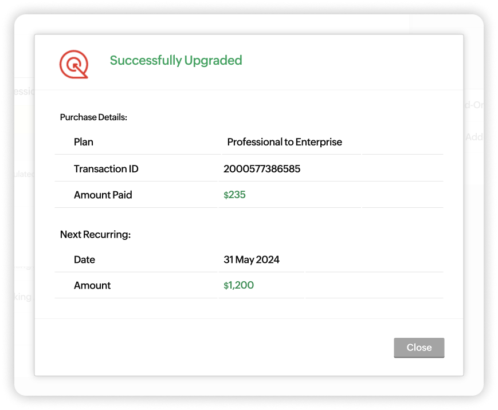Click Professional to Enterprise plan text
Viewport: 498px width, 410px height.
(x=284, y=142)
